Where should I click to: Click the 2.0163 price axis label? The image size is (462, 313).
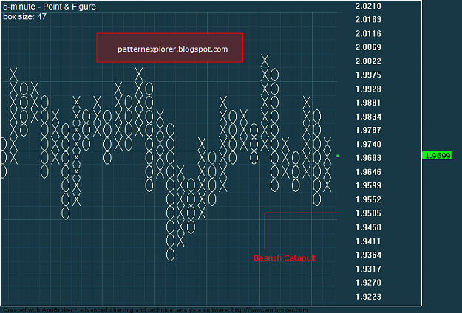pyautogui.click(x=368, y=19)
